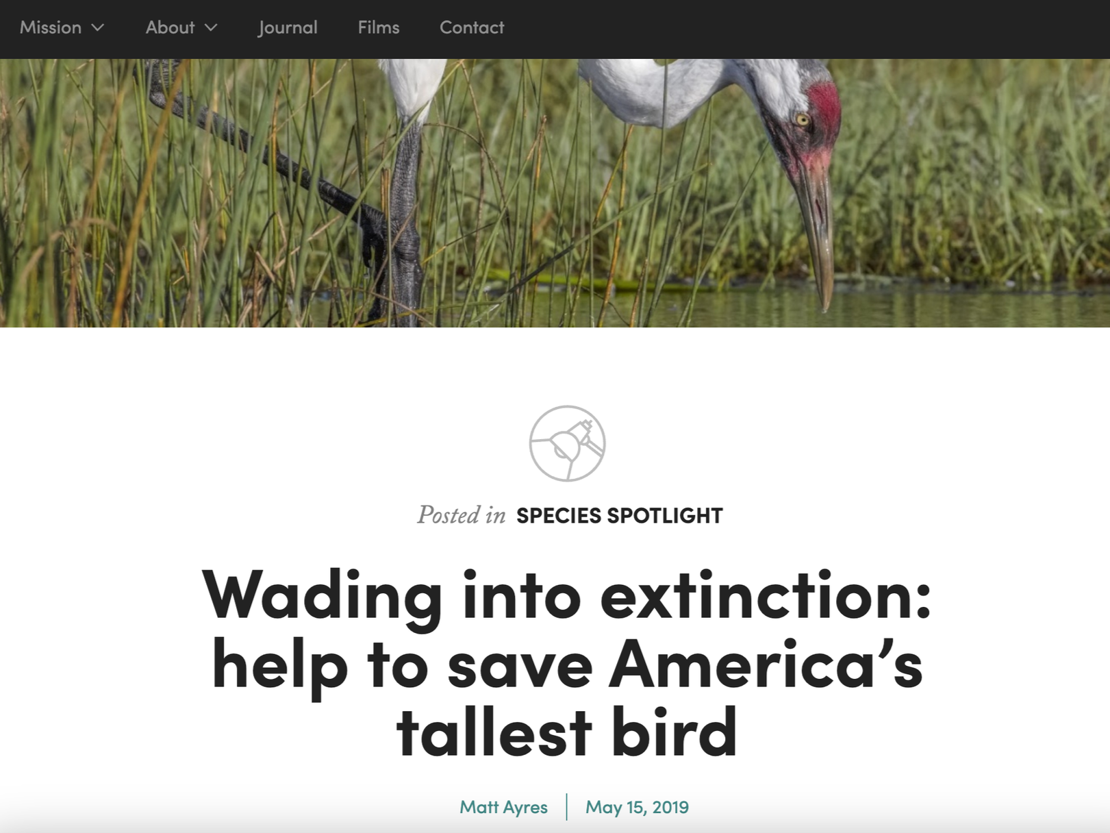
Task: Click the word 'extinction:' in the title
Action: [766, 595]
